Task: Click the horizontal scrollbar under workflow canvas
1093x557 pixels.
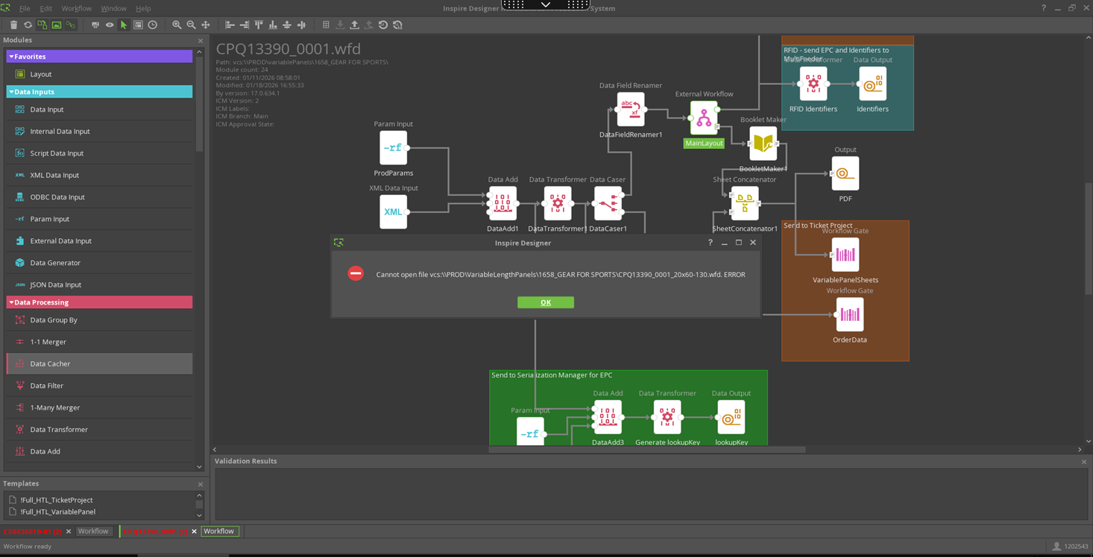Action: [646, 450]
